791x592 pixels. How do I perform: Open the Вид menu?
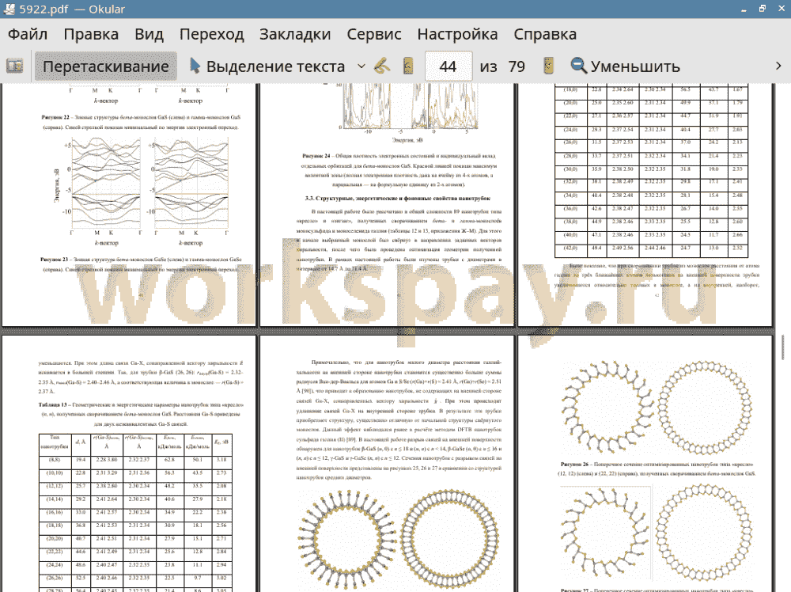pos(149,34)
